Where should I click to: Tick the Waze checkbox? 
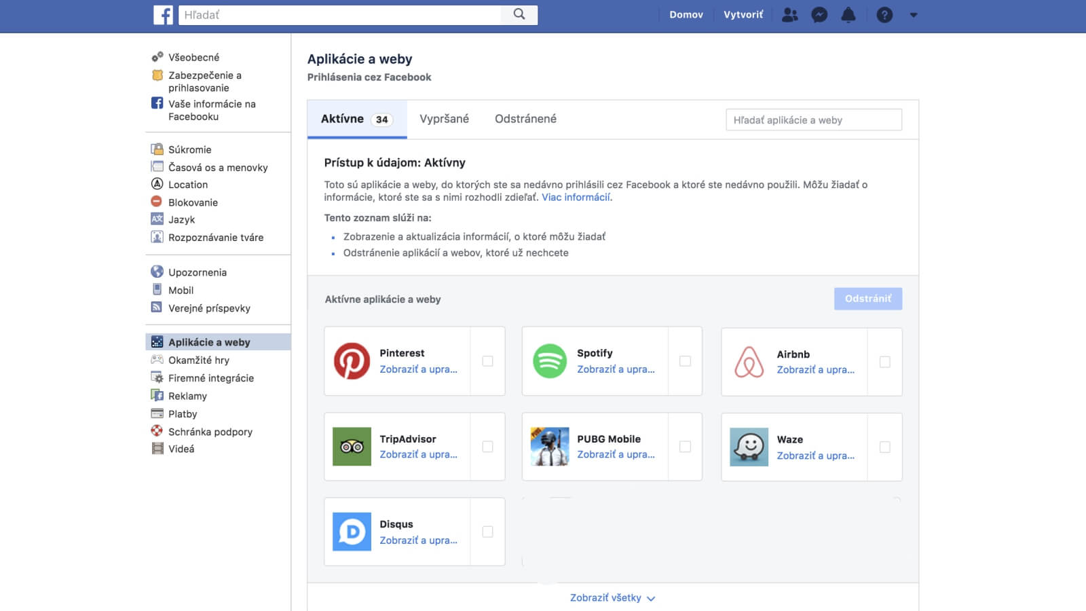884,447
